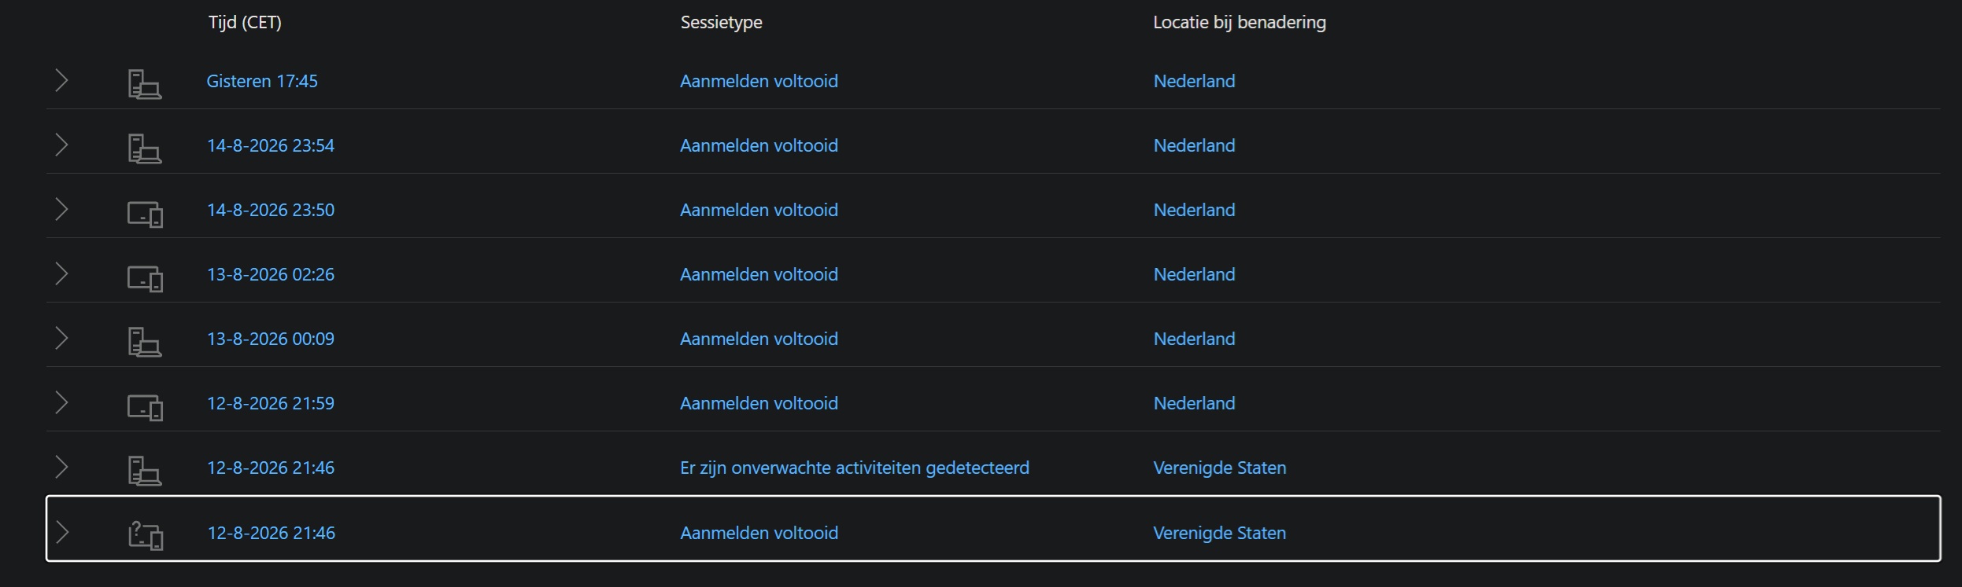This screenshot has width=1962, height=587.
Task: Click the mobile device icon for 13-8-2026 02:26
Action: point(145,278)
